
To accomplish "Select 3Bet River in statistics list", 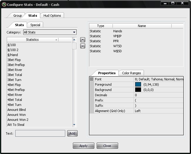I will (x=39, y=70).
